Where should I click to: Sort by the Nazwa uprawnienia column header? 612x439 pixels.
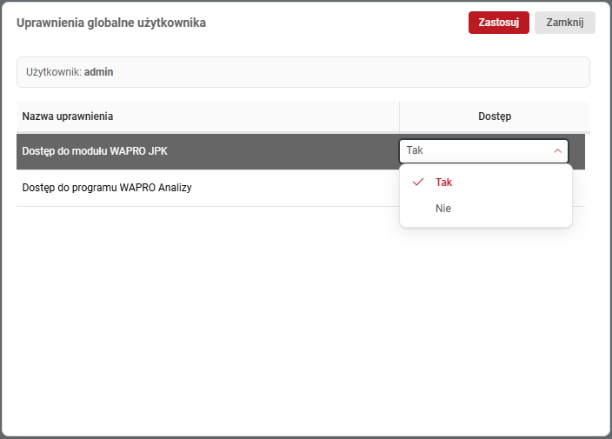pyautogui.click(x=68, y=116)
